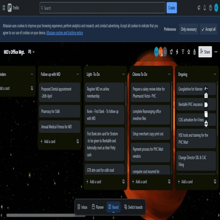Viewport: 220px width, 220px height.
Task: Click the Trello logo
Action: 13,8
